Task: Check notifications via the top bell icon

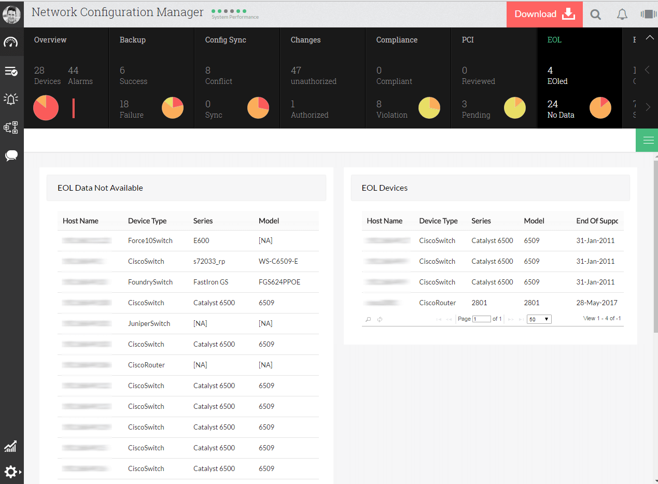Action: pos(622,14)
